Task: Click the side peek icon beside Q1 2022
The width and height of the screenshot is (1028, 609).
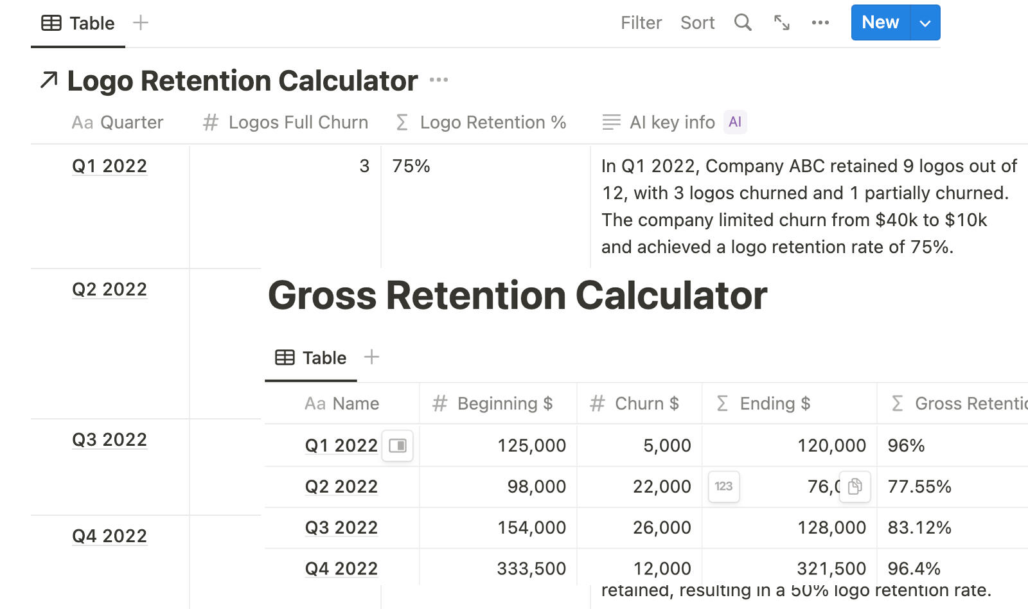Action: point(398,446)
